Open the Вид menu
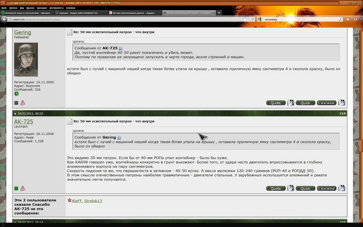The height and width of the screenshot is (227, 363). 22,8
